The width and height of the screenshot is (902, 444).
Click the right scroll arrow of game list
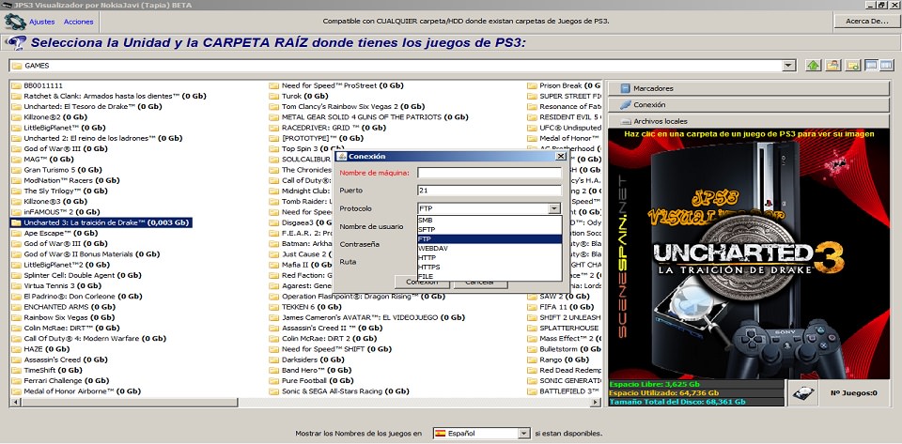click(597, 403)
